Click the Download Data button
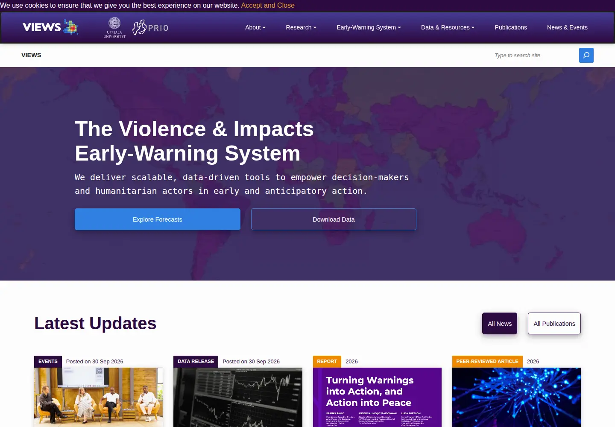Screen dimensions: 615x427 (x=334, y=219)
